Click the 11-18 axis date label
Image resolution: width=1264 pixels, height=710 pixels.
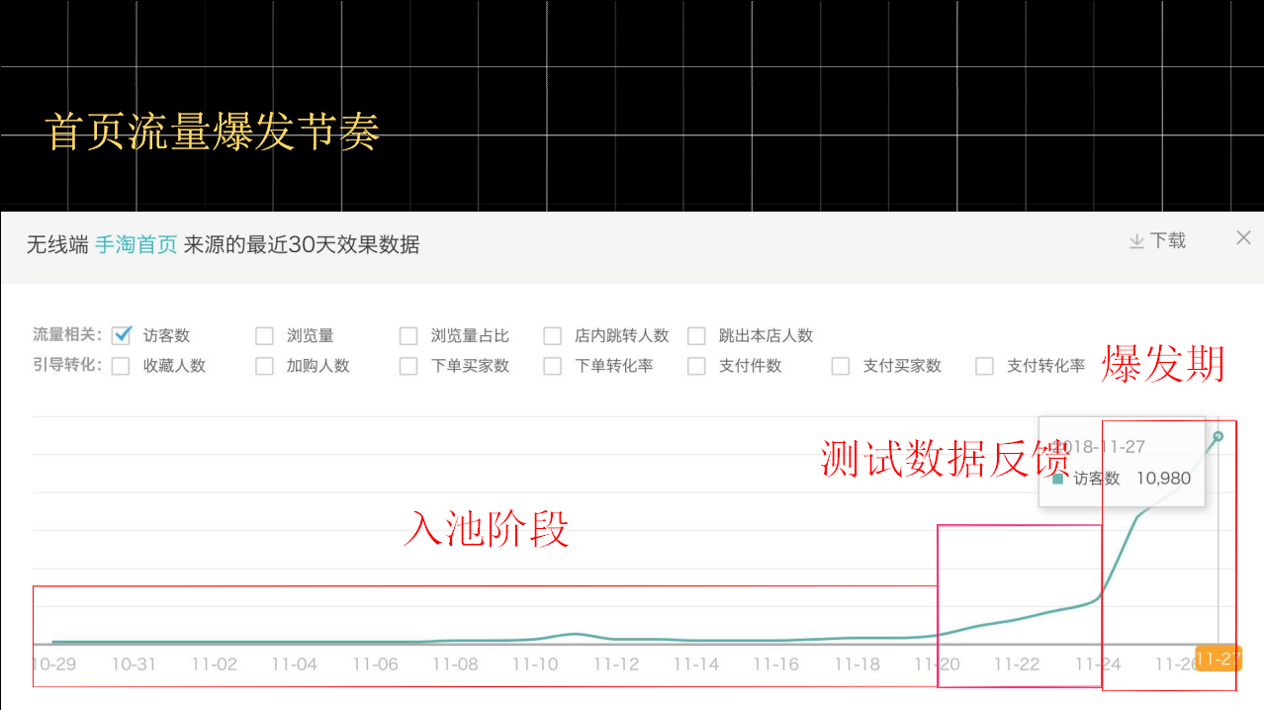point(857,665)
